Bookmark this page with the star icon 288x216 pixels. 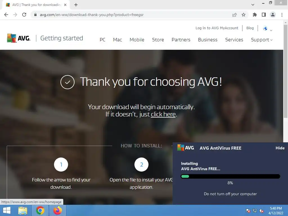coord(244,15)
